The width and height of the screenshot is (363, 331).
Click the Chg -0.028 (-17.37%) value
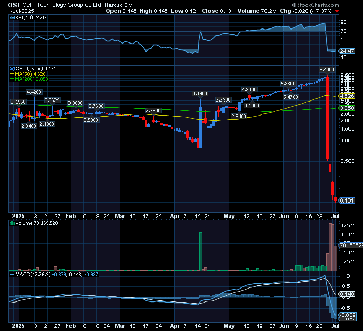(x=307, y=11)
